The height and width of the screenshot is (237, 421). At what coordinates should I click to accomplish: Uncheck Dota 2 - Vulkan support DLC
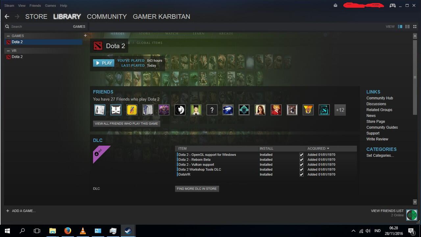pyautogui.click(x=302, y=165)
